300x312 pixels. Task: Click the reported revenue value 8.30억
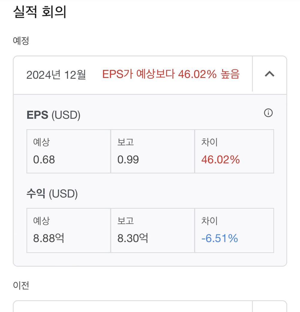[x=132, y=238]
